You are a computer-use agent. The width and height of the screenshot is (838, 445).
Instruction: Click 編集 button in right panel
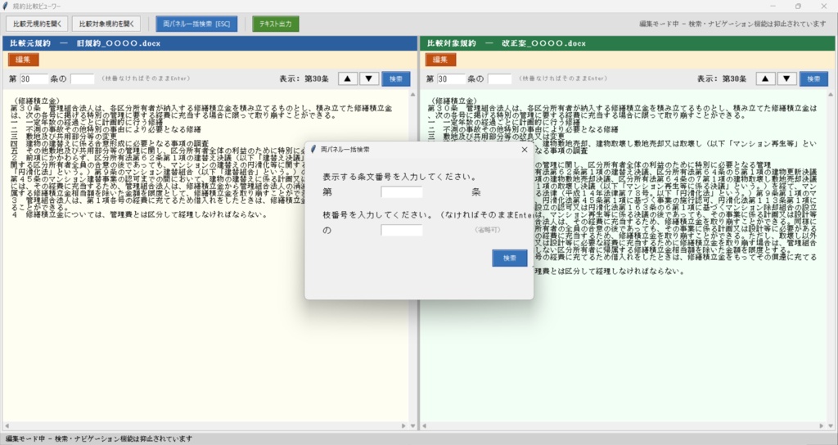pyautogui.click(x=440, y=60)
